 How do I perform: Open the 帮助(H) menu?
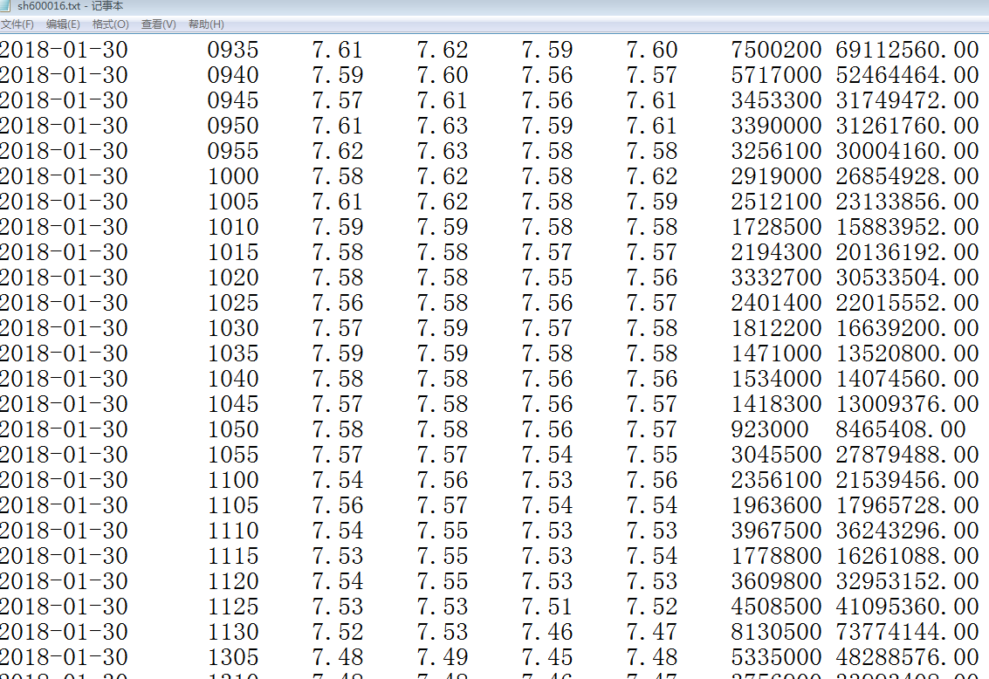tap(206, 24)
